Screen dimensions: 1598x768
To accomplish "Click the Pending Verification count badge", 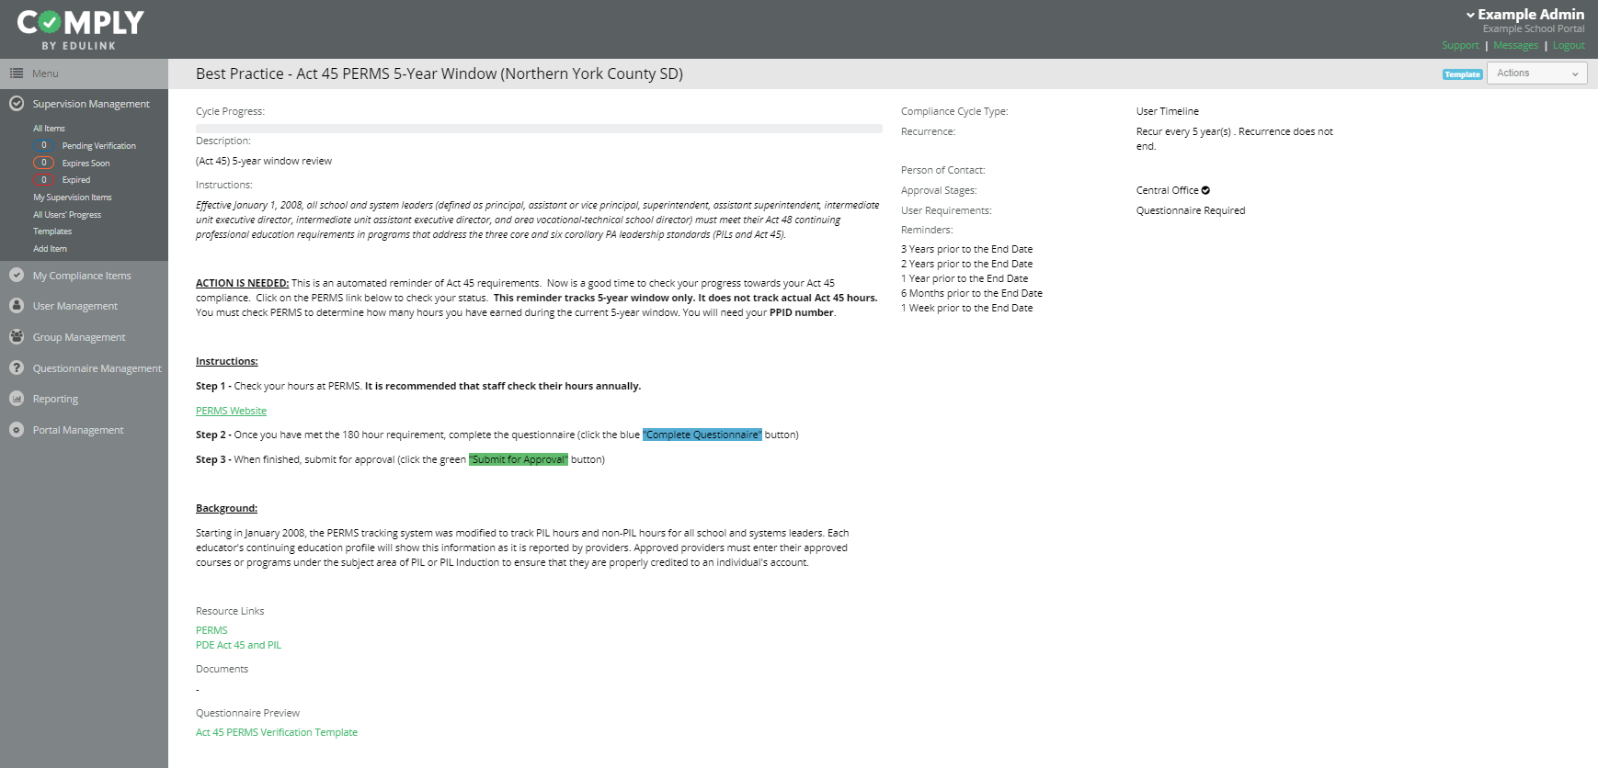I will pos(43,145).
